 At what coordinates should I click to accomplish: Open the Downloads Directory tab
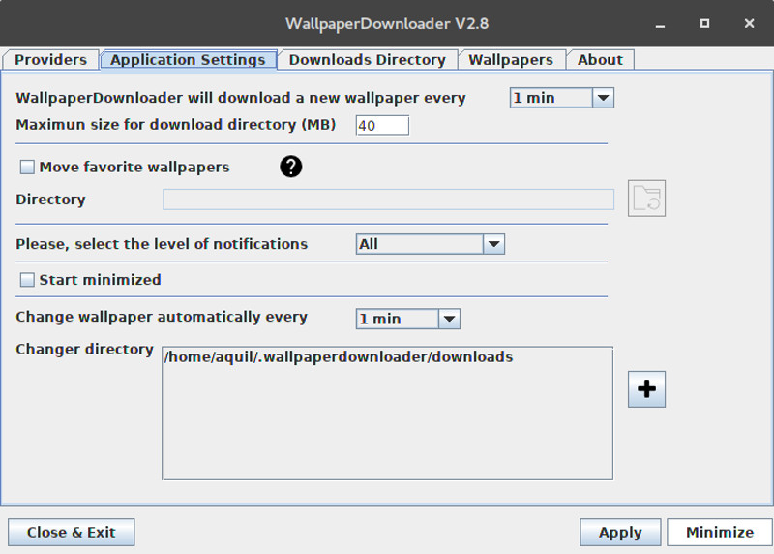click(368, 60)
